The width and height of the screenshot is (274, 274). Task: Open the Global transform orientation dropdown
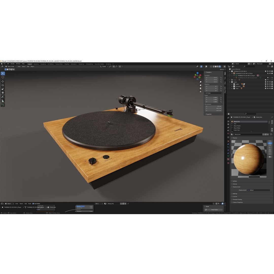click(x=104, y=66)
